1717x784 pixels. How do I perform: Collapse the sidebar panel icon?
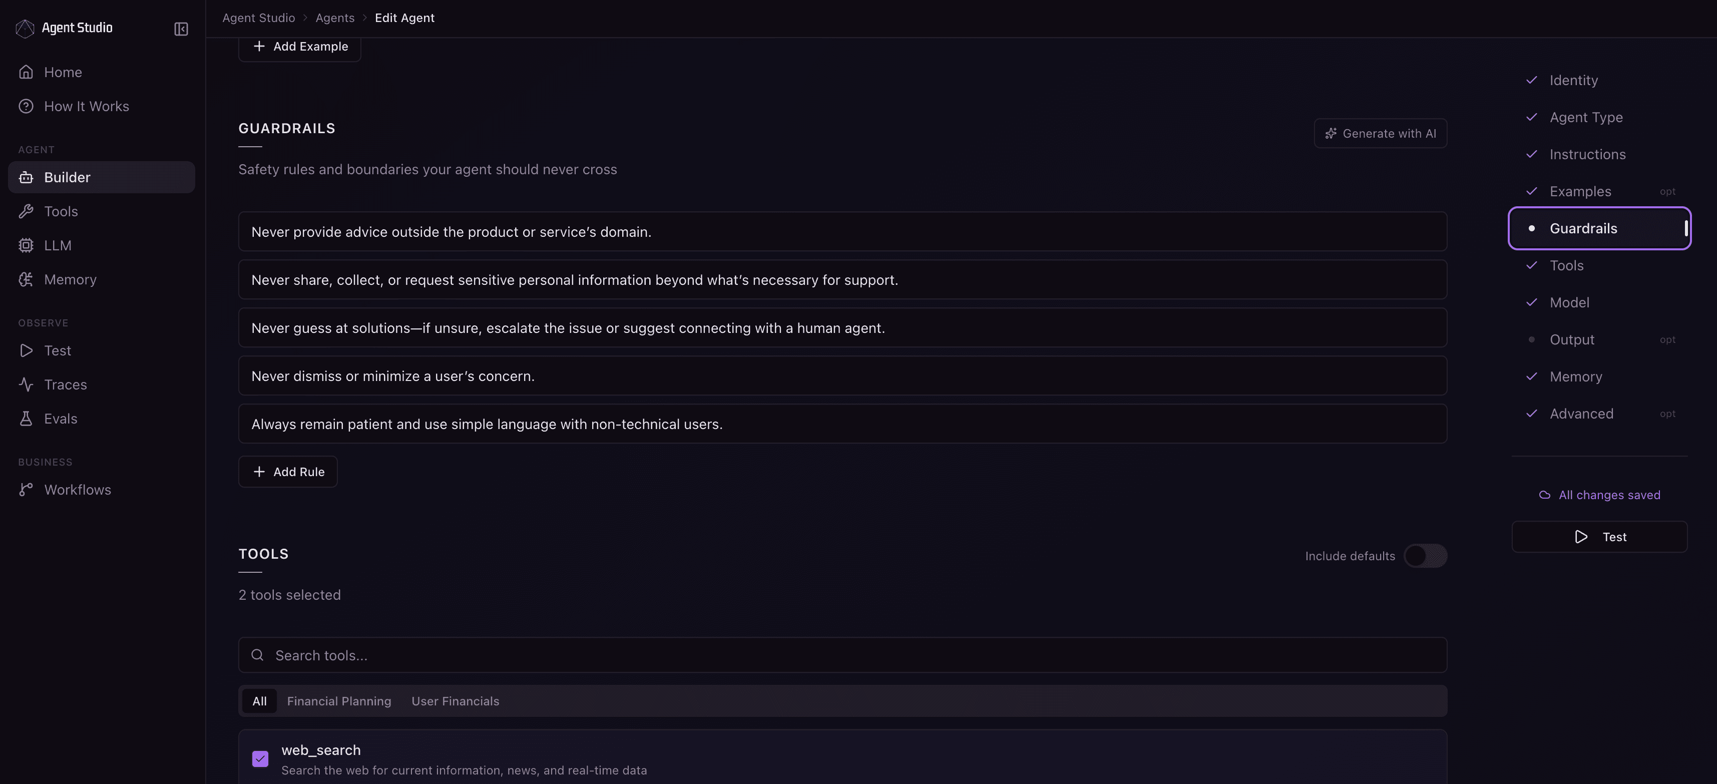pyautogui.click(x=181, y=29)
